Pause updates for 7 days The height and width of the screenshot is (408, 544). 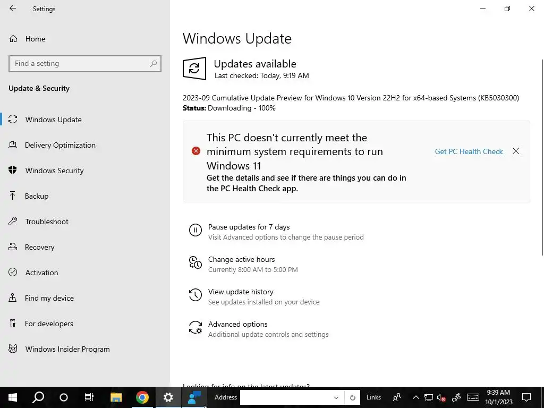tap(249, 227)
